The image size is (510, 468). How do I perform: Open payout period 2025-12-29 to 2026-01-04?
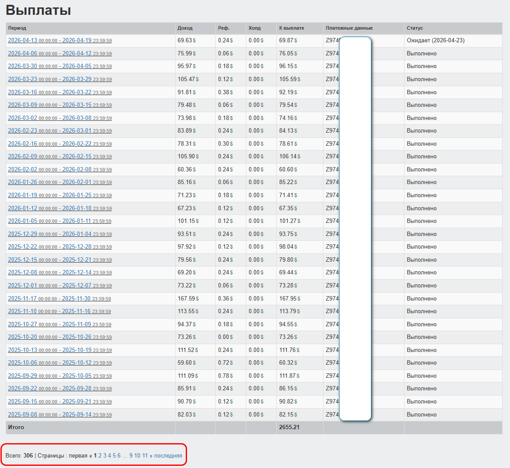coord(60,234)
